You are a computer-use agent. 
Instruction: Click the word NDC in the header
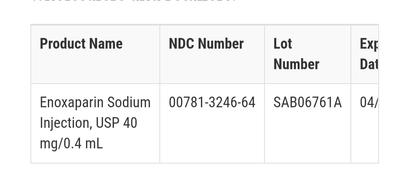(x=182, y=43)
